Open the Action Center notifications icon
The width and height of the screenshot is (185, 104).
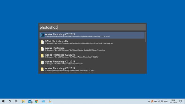click(x=181, y=102)
